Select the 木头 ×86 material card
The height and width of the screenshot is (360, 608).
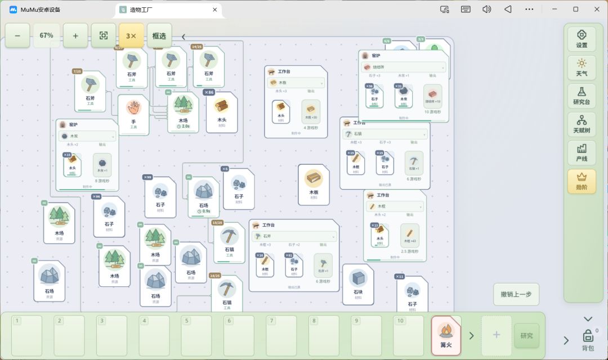pos(222,112)
